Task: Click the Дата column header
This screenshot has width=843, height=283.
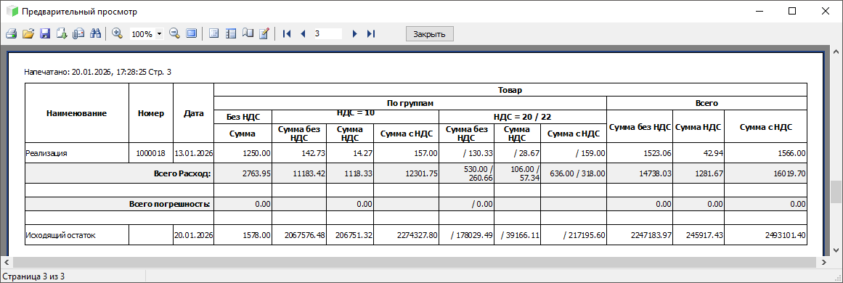Action: 194,113
